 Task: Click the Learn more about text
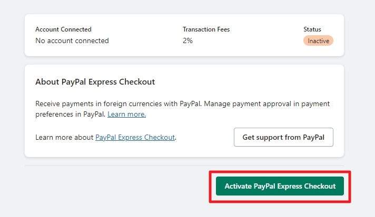[x=64, y=137]
